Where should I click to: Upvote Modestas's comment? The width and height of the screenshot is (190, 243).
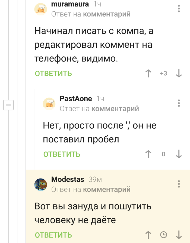[x=148, y=235]
